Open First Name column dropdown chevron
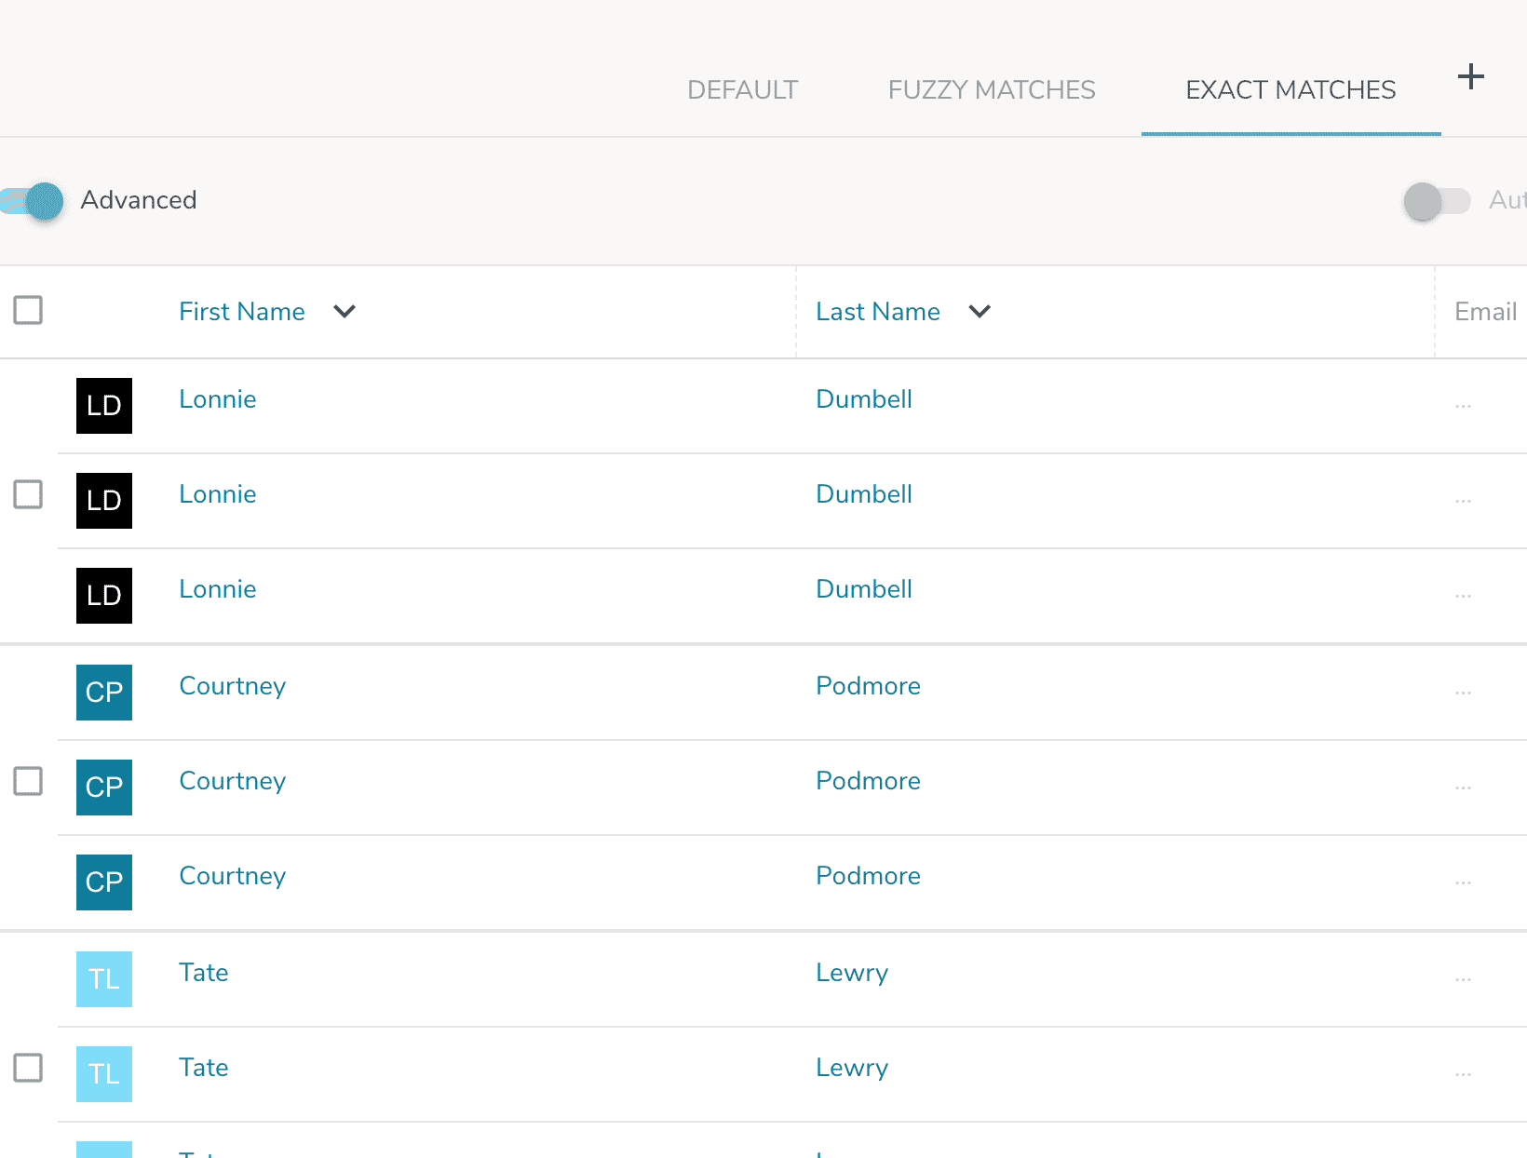This screenshot has height=1158, width=1527. point(345,311)
